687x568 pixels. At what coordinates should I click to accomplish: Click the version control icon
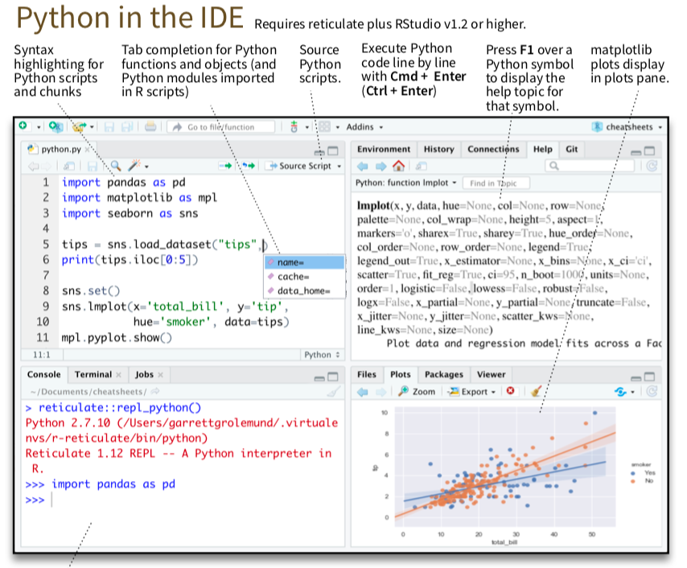(294, 126)
